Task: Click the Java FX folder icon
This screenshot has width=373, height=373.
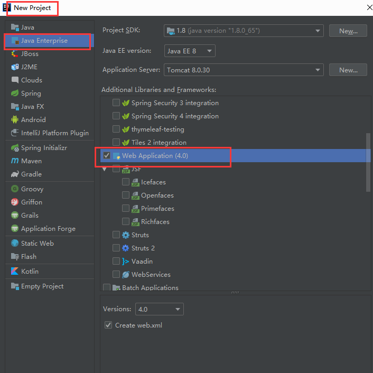Action: pos(15,107)
